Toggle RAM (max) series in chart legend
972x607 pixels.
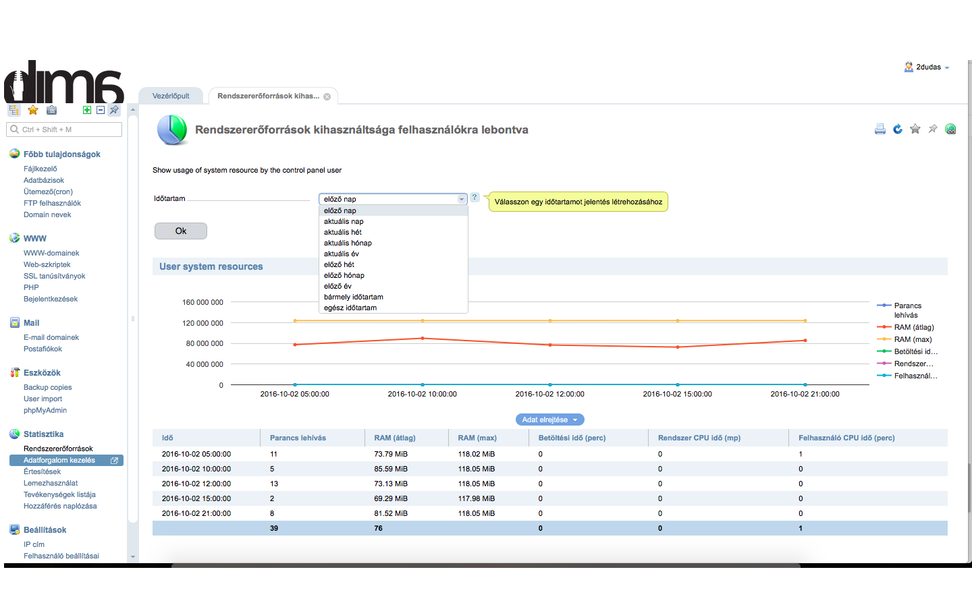pos(905,339)
